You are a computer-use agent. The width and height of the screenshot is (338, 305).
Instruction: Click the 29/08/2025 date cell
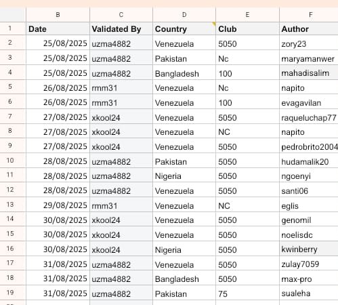point(58,205)
